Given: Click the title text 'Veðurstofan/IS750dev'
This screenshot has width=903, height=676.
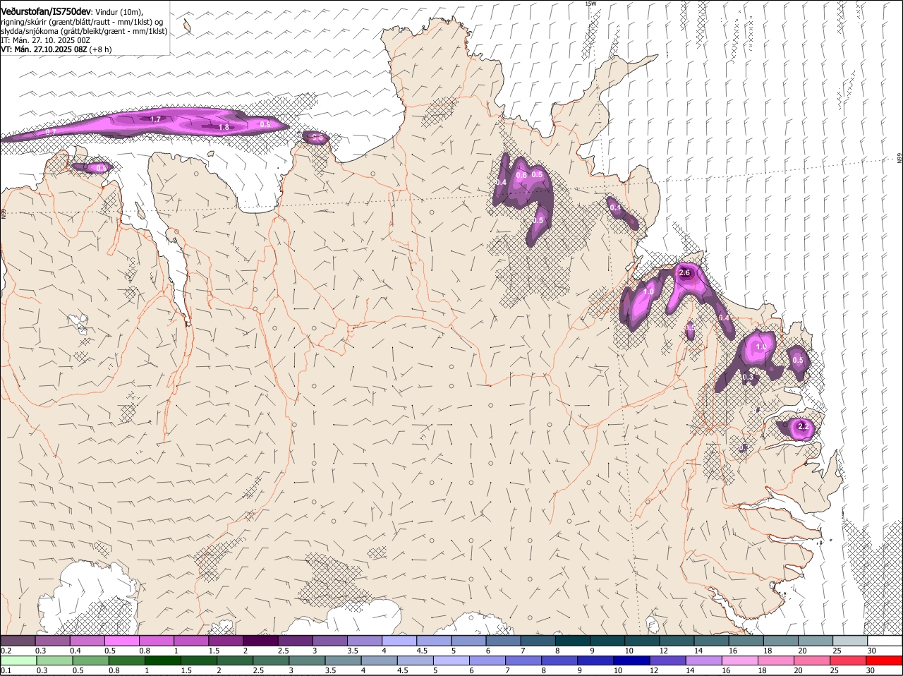Looking at the screenshot, I should (46, 12).
